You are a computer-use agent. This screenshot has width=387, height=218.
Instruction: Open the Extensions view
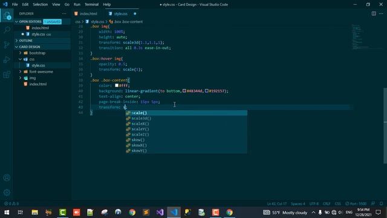(7, 74)
